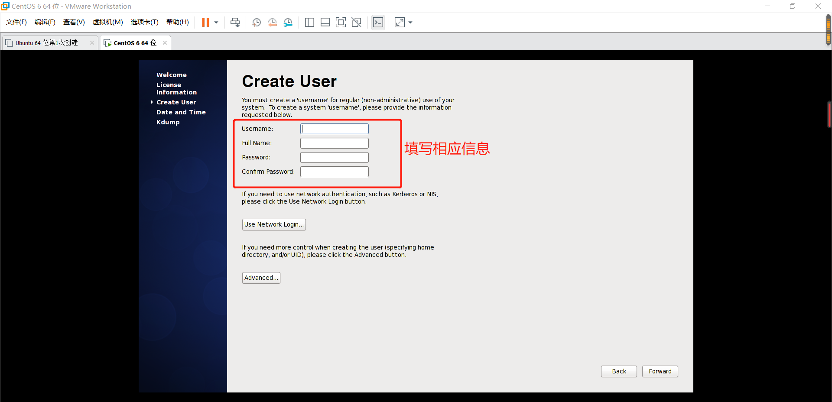Click the stretch guest display icon

coord(400,23)
